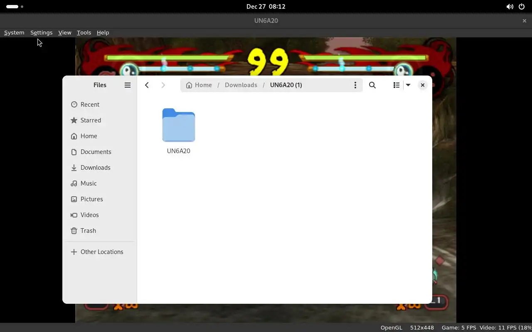This screenshot has height=332, width=532.
Task: Open the Settings menu
Action: (41, 32)
